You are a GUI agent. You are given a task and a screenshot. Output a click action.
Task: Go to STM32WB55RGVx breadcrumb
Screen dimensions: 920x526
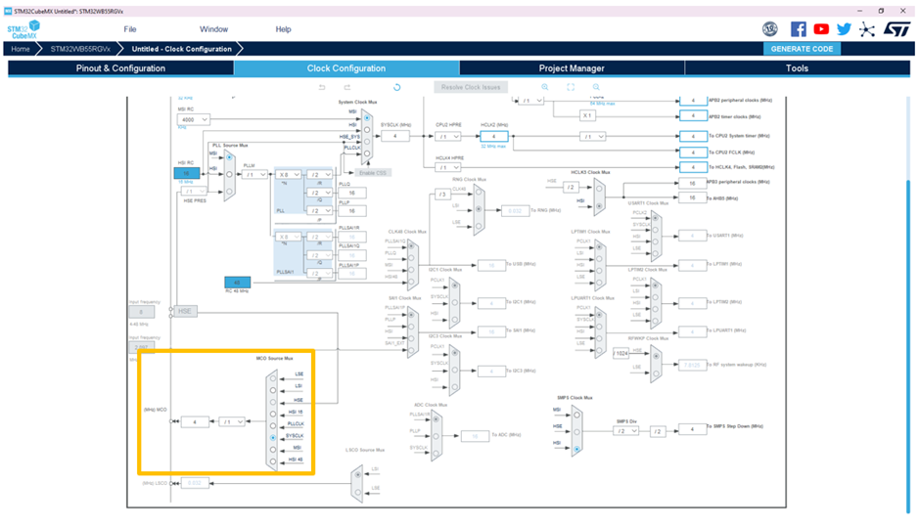[80, 49]
